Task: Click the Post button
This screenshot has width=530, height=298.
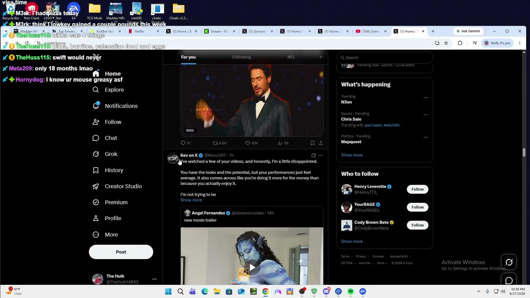Action: [x=121, y=252]
